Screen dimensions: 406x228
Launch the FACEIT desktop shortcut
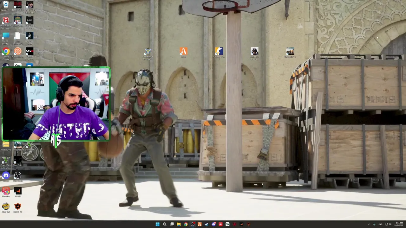pyautogui.click(x=17, y=192)
